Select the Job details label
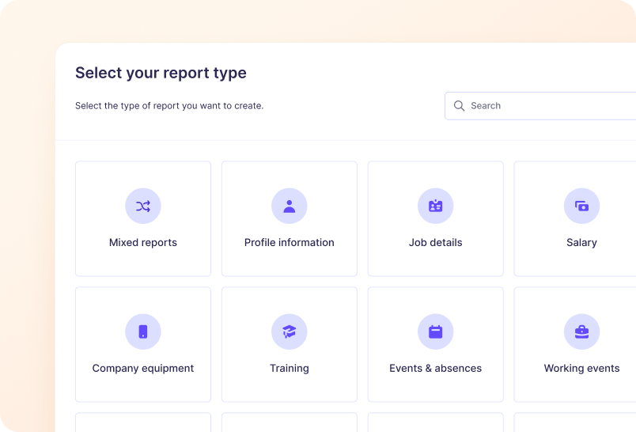Viewport: 636px width, 432px height. pos(436,243)
